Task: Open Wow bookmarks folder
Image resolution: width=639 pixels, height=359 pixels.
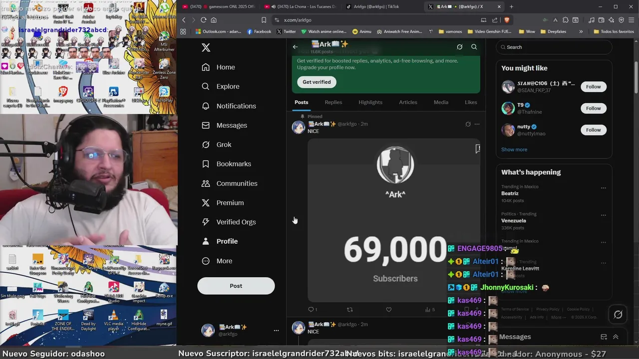Action: pyautogui.click(x=527, y=31)
